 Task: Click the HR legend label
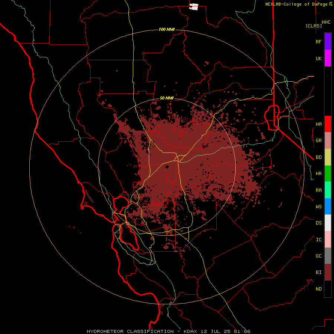(318, 174)
